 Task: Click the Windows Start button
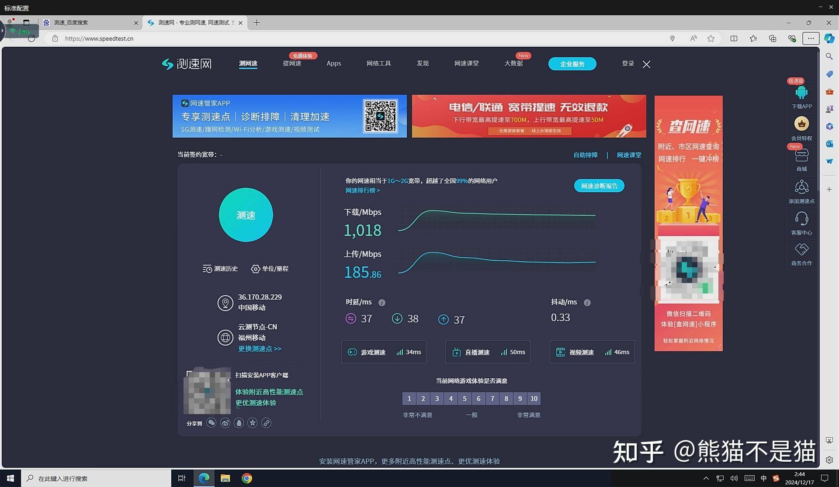point(10,478)
